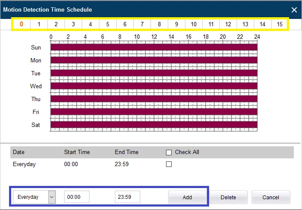Enable the Check All checkbox
Viewport: 302px width, 210px height.
(x=169, y=152)
